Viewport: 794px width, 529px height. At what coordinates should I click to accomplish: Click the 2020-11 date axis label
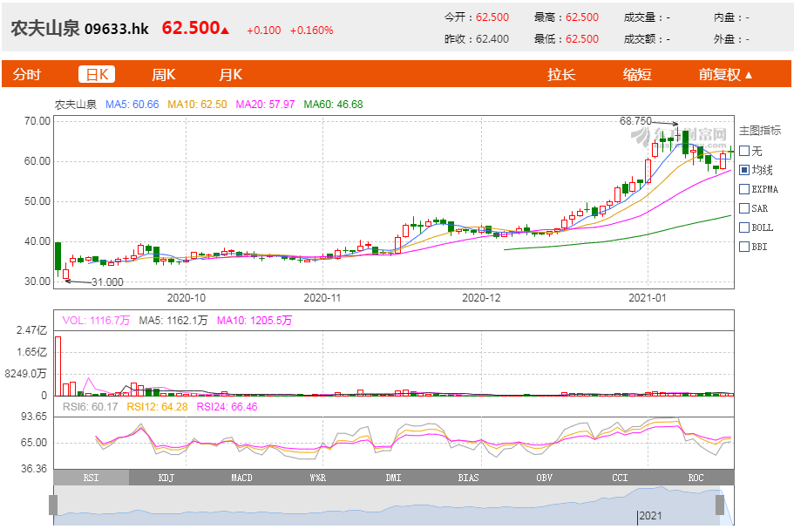[x=322, y=298]
